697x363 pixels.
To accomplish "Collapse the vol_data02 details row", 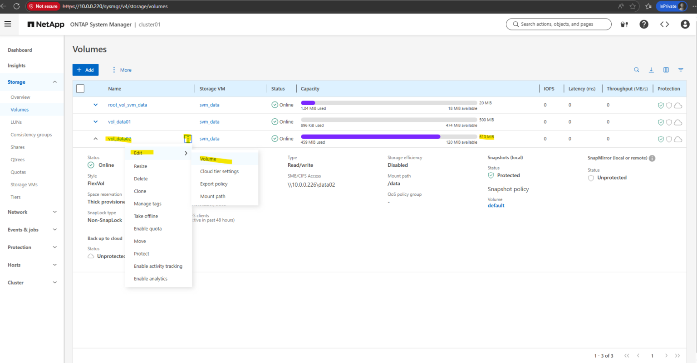I will (x=95, y=138).
